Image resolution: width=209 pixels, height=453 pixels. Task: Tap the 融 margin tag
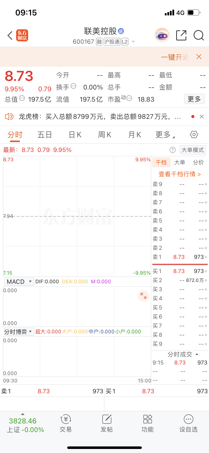(x=99, y=42)
